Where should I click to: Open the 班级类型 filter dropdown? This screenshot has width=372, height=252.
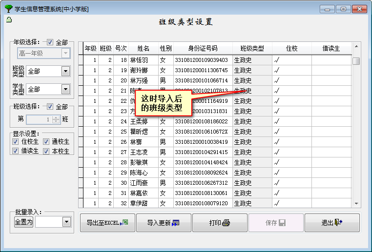click(65, 72)
